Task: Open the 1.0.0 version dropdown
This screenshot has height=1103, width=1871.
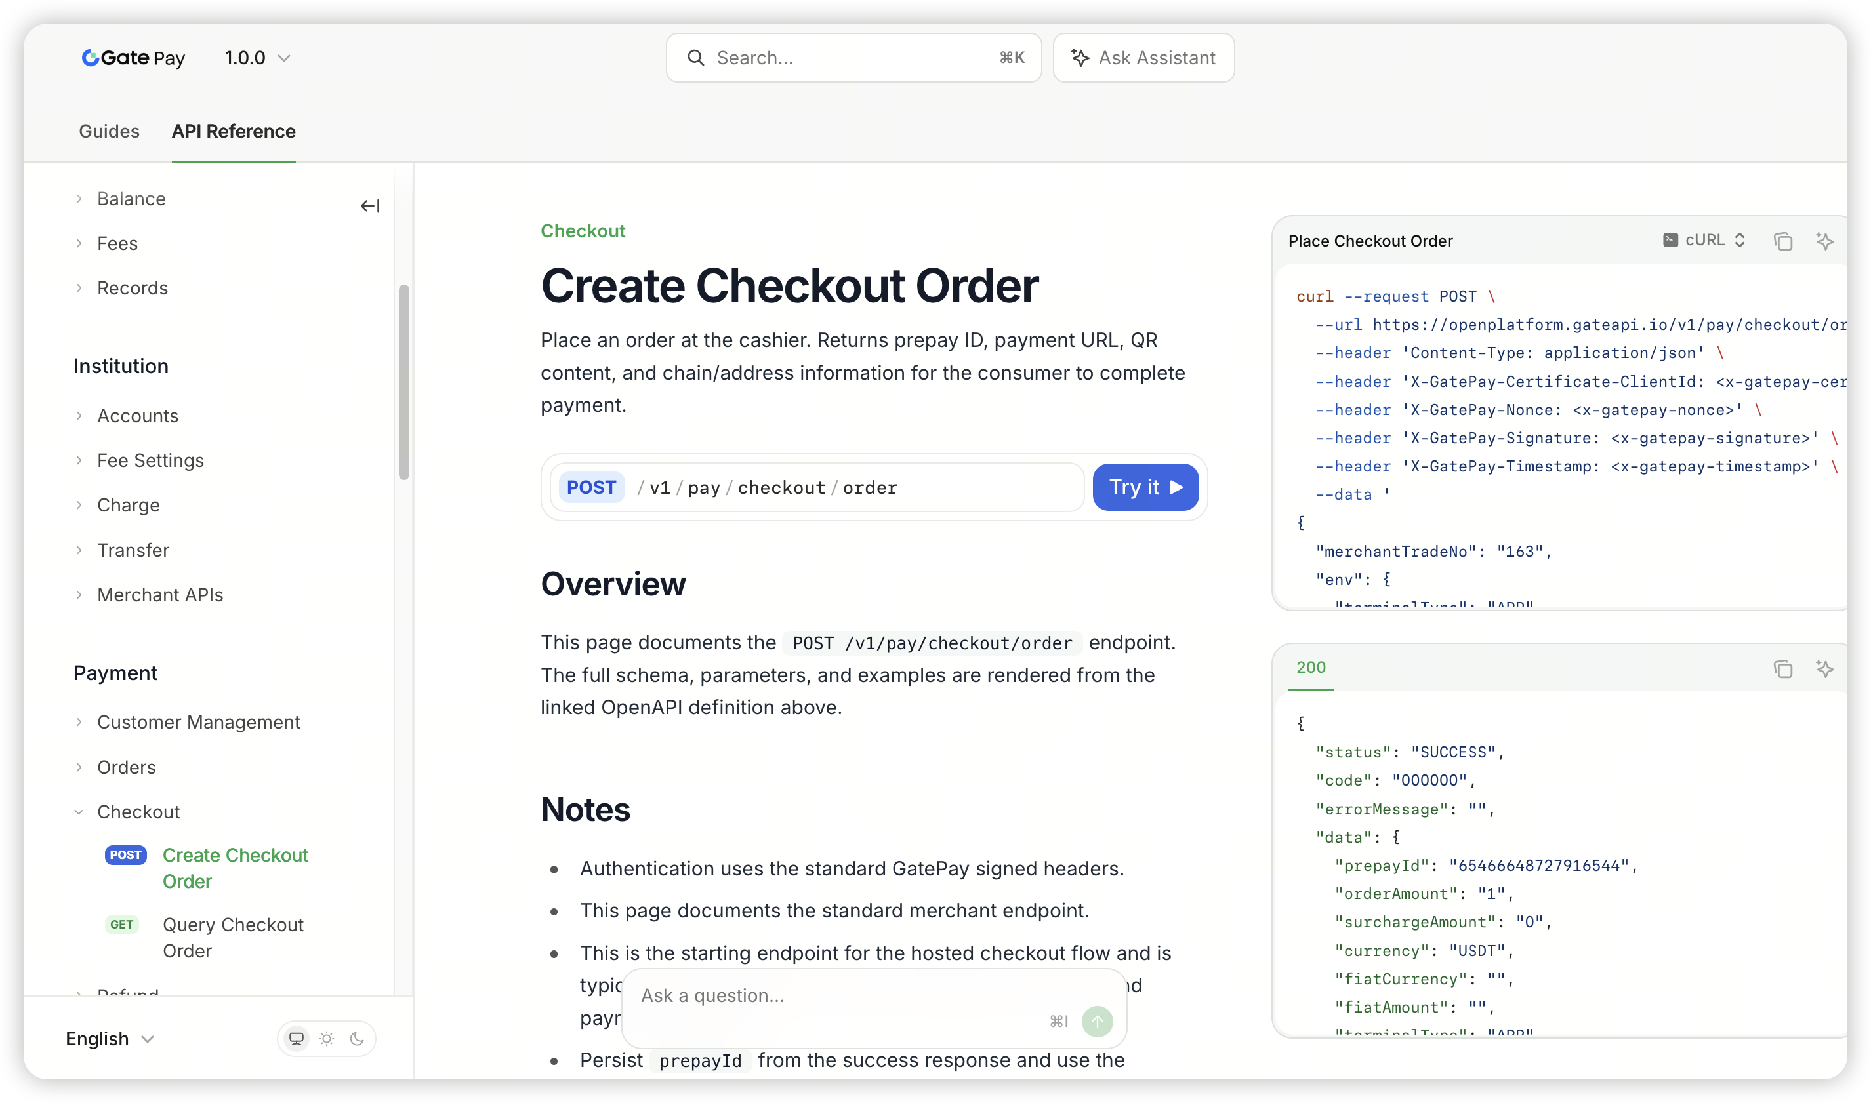Action: click(x=257, y=58)
